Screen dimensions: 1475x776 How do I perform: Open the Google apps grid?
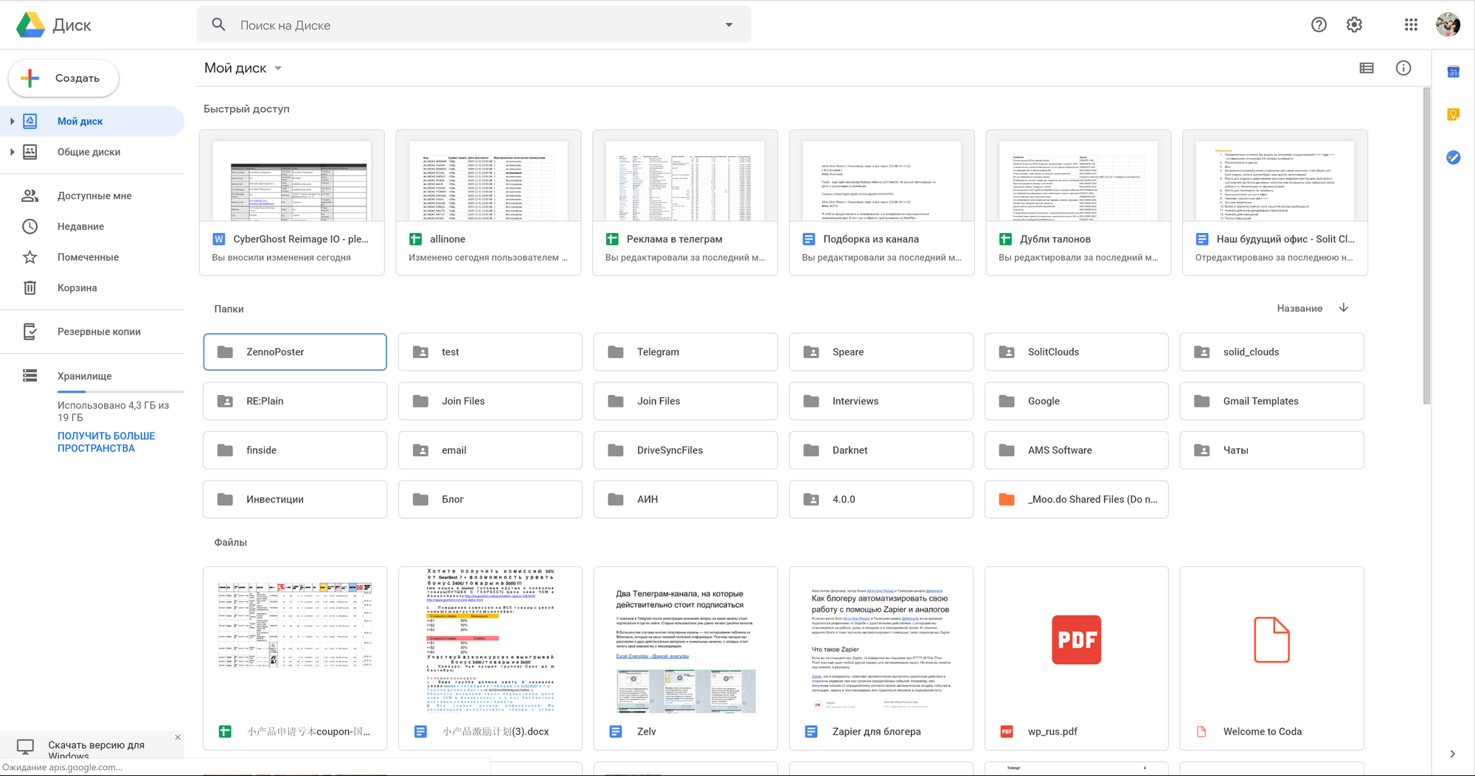point(1411,24)
